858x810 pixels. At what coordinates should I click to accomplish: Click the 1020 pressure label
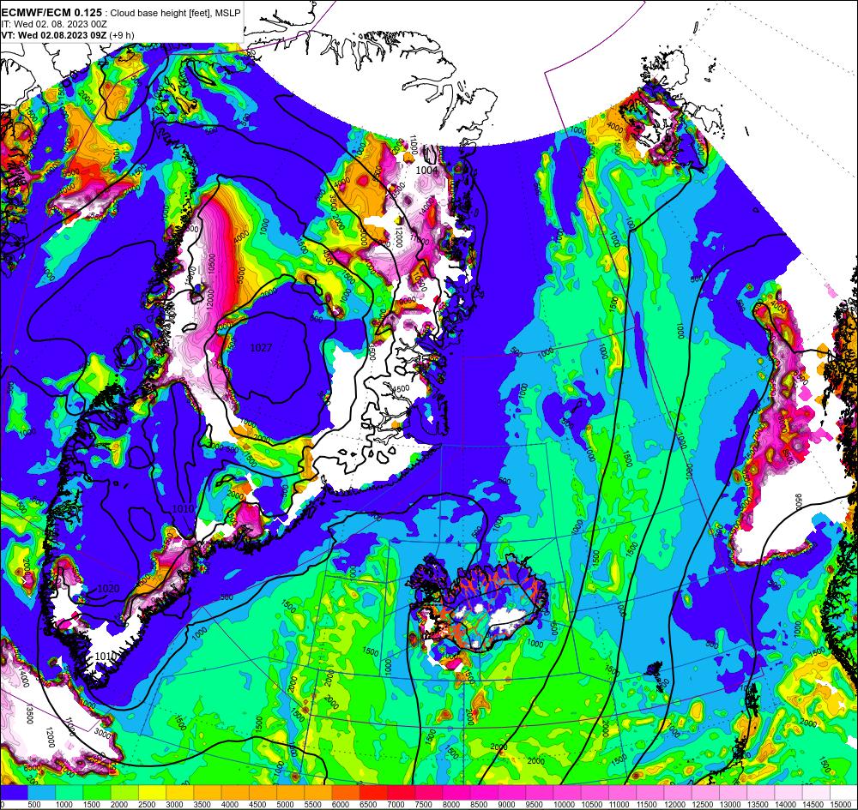[x=108, y=589]
